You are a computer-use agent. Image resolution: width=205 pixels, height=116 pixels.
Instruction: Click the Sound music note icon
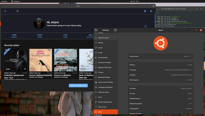(96, 48)
